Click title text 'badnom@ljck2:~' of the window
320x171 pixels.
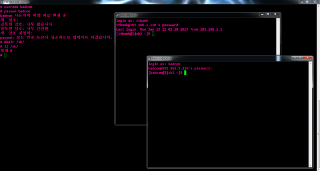tap(161, 58)
